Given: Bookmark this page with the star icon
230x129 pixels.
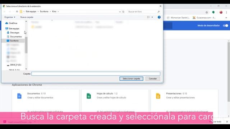Looking at the screenshot, I should 207,13.
